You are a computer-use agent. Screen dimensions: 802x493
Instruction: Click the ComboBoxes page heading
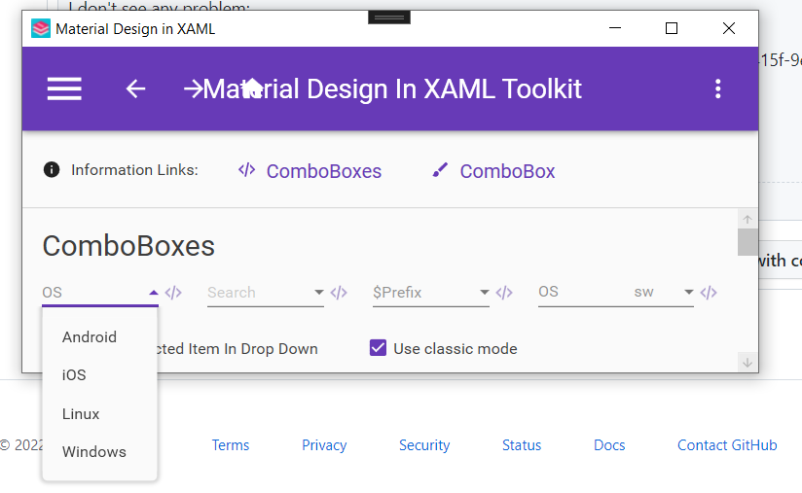(x=128, y=246)
